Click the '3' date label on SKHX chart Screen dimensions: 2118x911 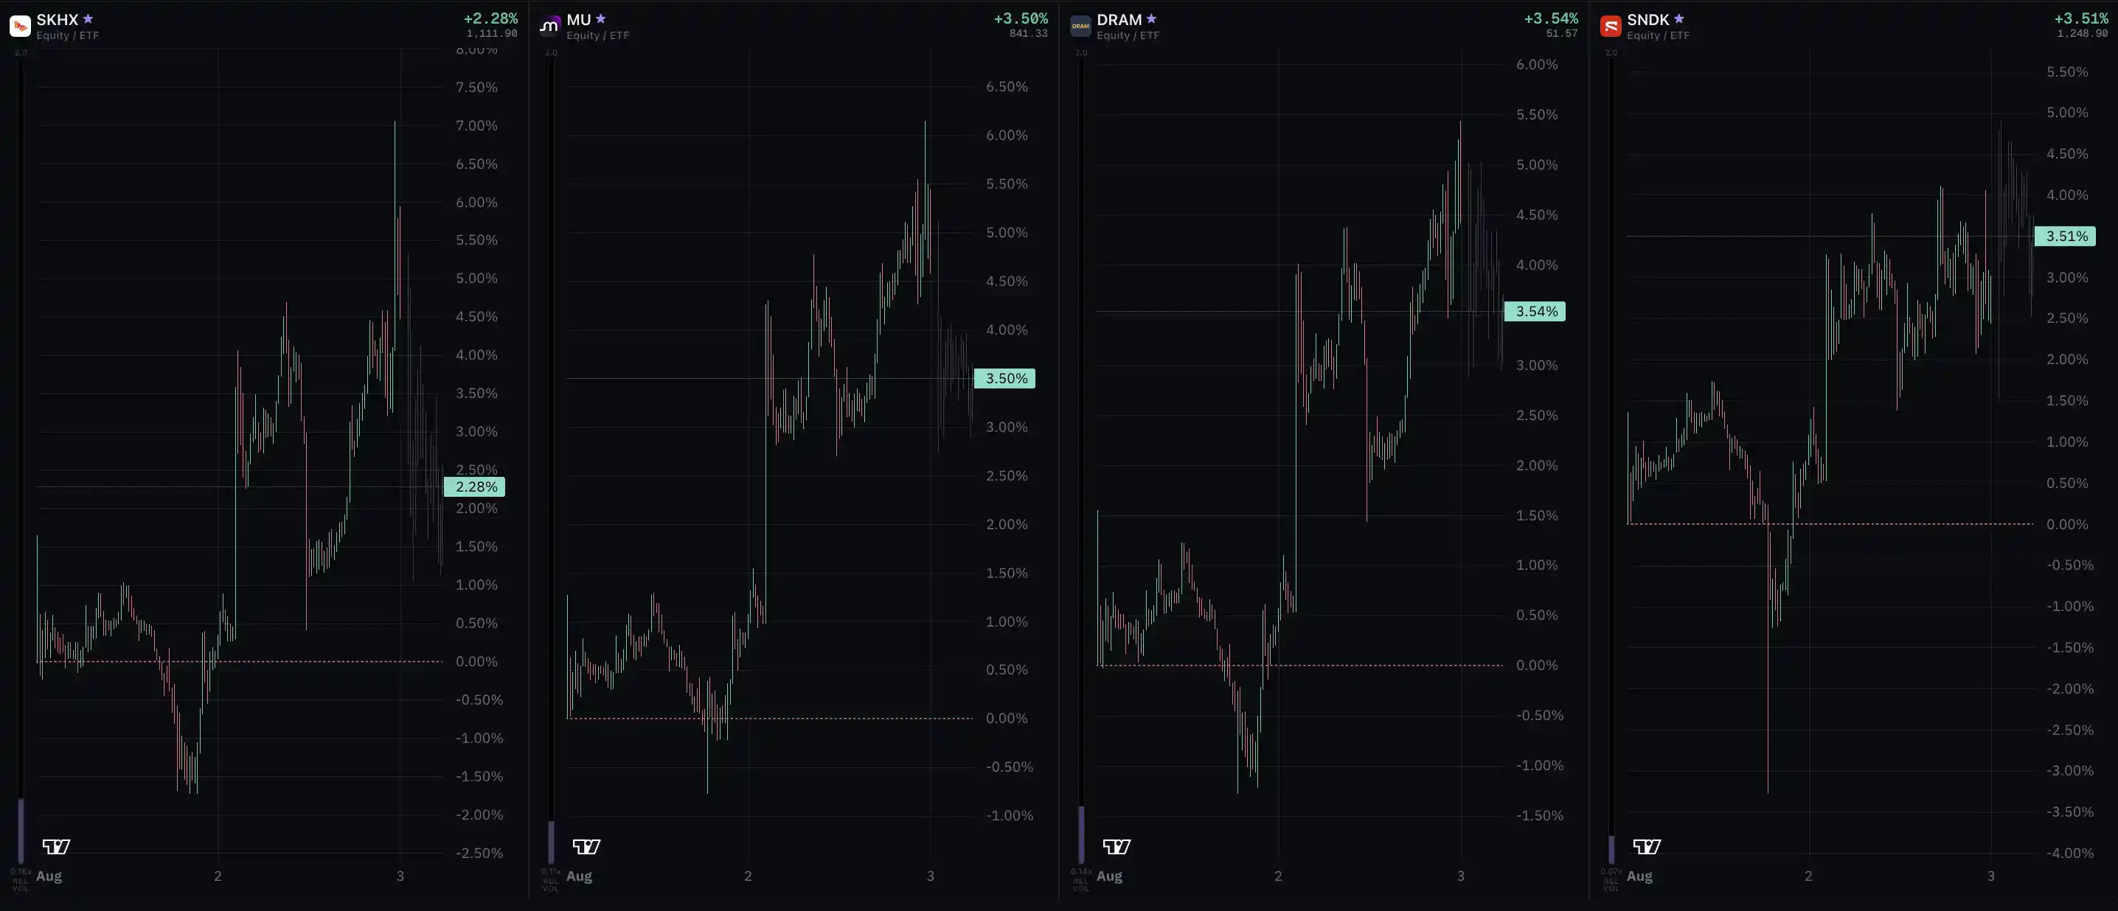400,876
